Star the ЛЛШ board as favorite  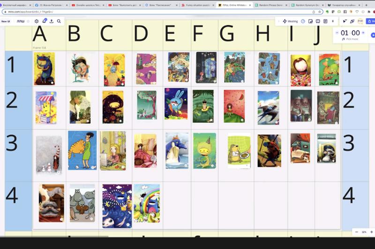pyautogui.click(x=28, y=21)
